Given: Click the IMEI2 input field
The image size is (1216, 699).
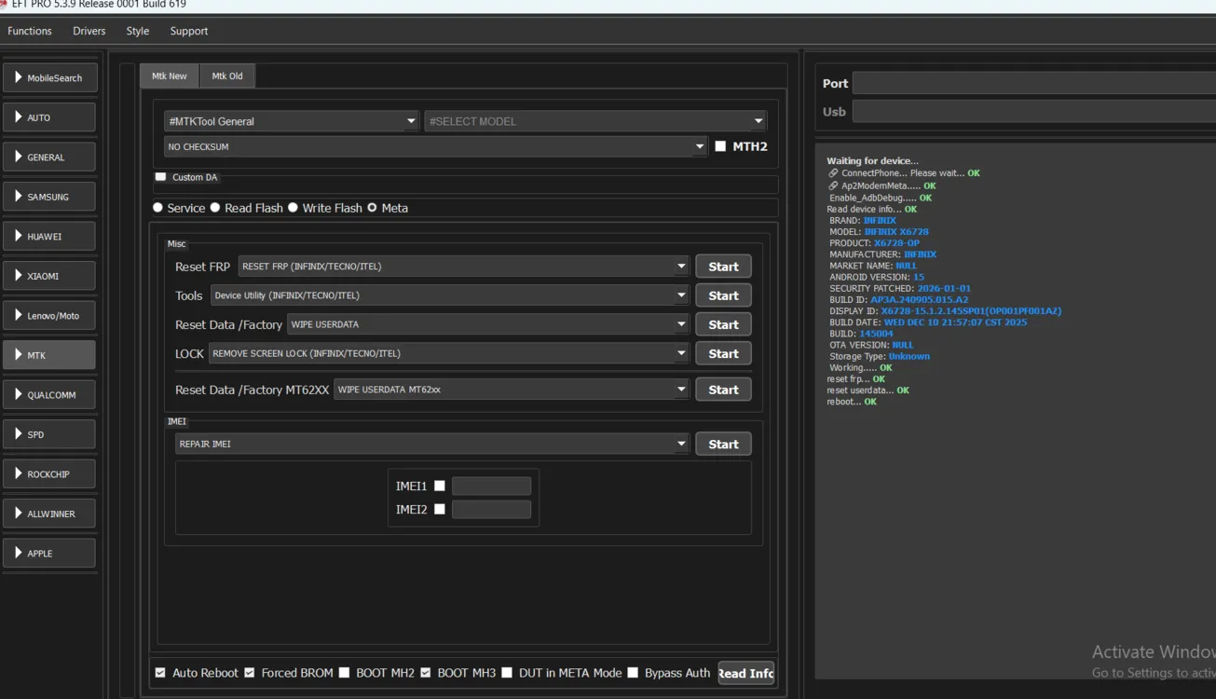Looking at the screenshot, I should (x=491, y=510).
